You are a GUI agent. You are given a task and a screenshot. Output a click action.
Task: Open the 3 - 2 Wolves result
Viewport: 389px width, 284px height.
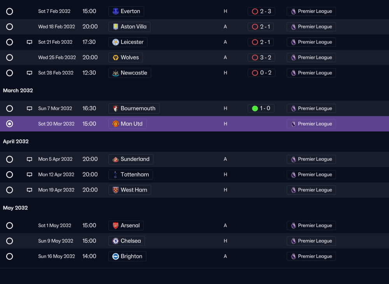[261, 57]
